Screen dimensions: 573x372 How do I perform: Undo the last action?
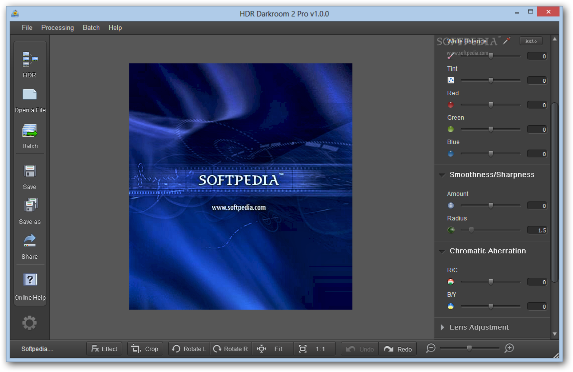[360, 349]
